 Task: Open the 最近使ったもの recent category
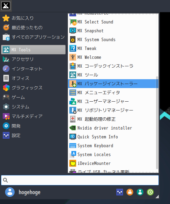33,28
